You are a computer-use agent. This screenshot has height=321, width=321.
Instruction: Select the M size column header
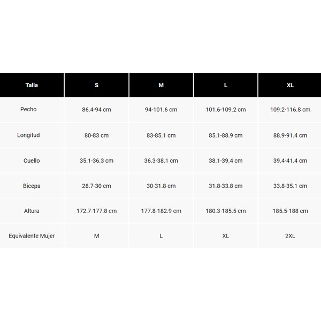(x=161, y=85)
